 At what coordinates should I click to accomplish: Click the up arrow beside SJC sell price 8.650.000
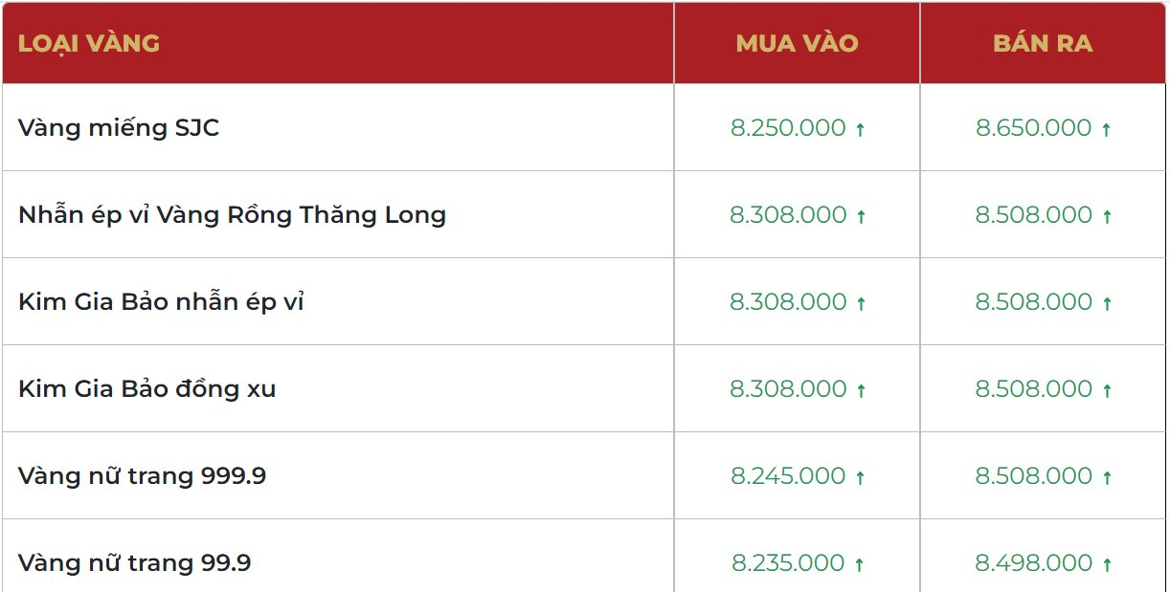pos(1106,130)
